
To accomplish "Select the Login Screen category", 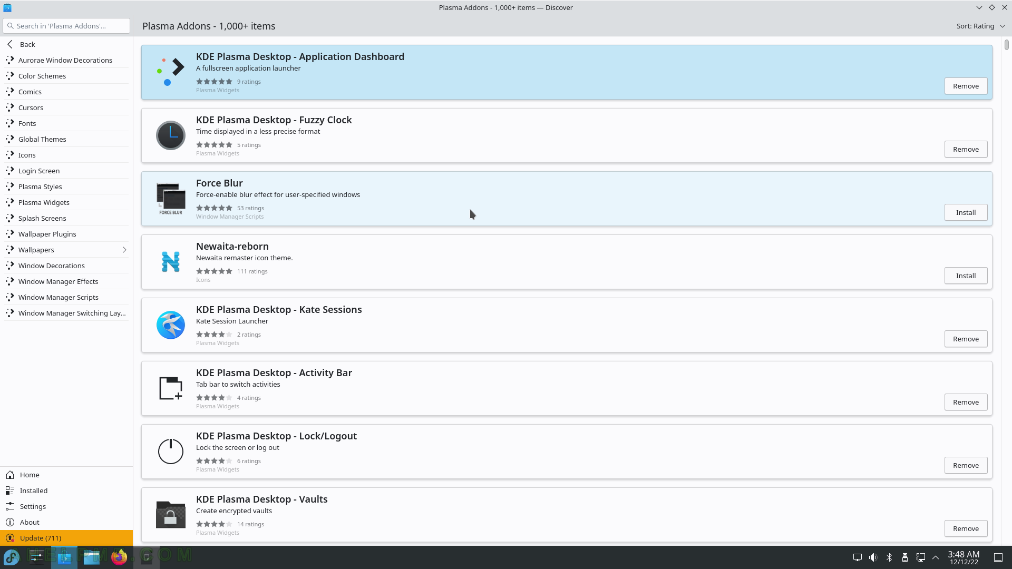I will pyautogui.click(x=66, y=171).
